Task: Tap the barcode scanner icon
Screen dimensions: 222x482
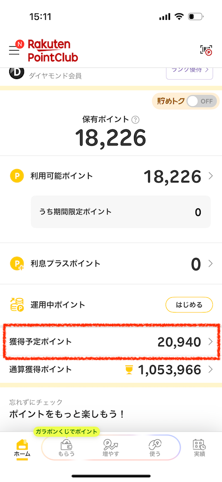Action: pyautogui.click(x=206, y=50)
